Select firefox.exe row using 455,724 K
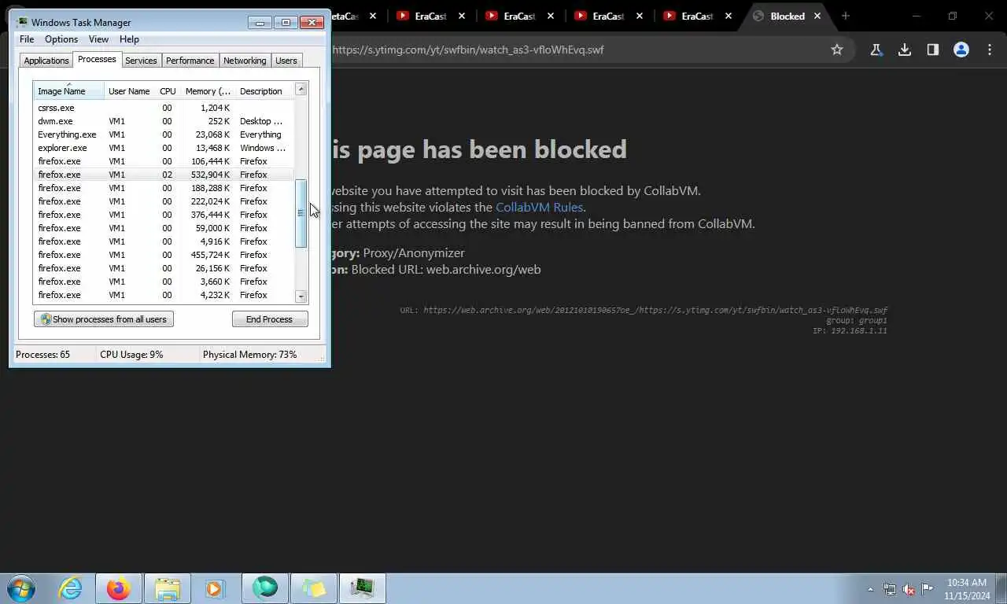 point(164,255)
